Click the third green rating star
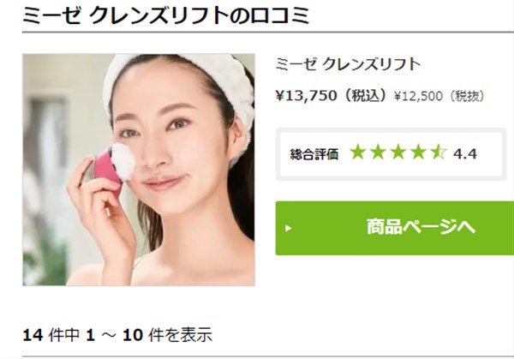 398,153
